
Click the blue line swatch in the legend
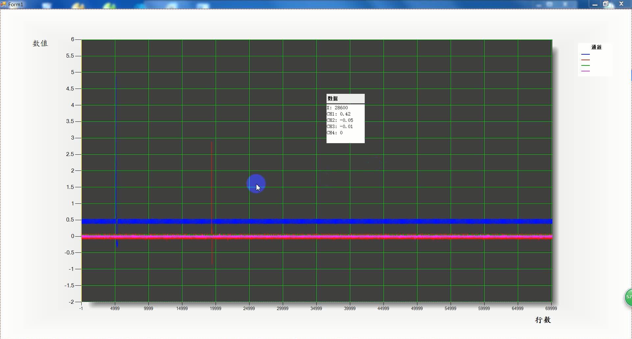click(x=586, y=54)
